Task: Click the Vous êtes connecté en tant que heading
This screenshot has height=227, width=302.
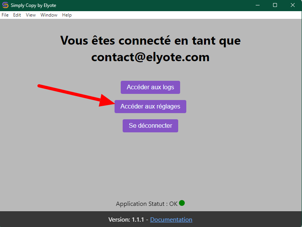Action: (x=150, y=41)
